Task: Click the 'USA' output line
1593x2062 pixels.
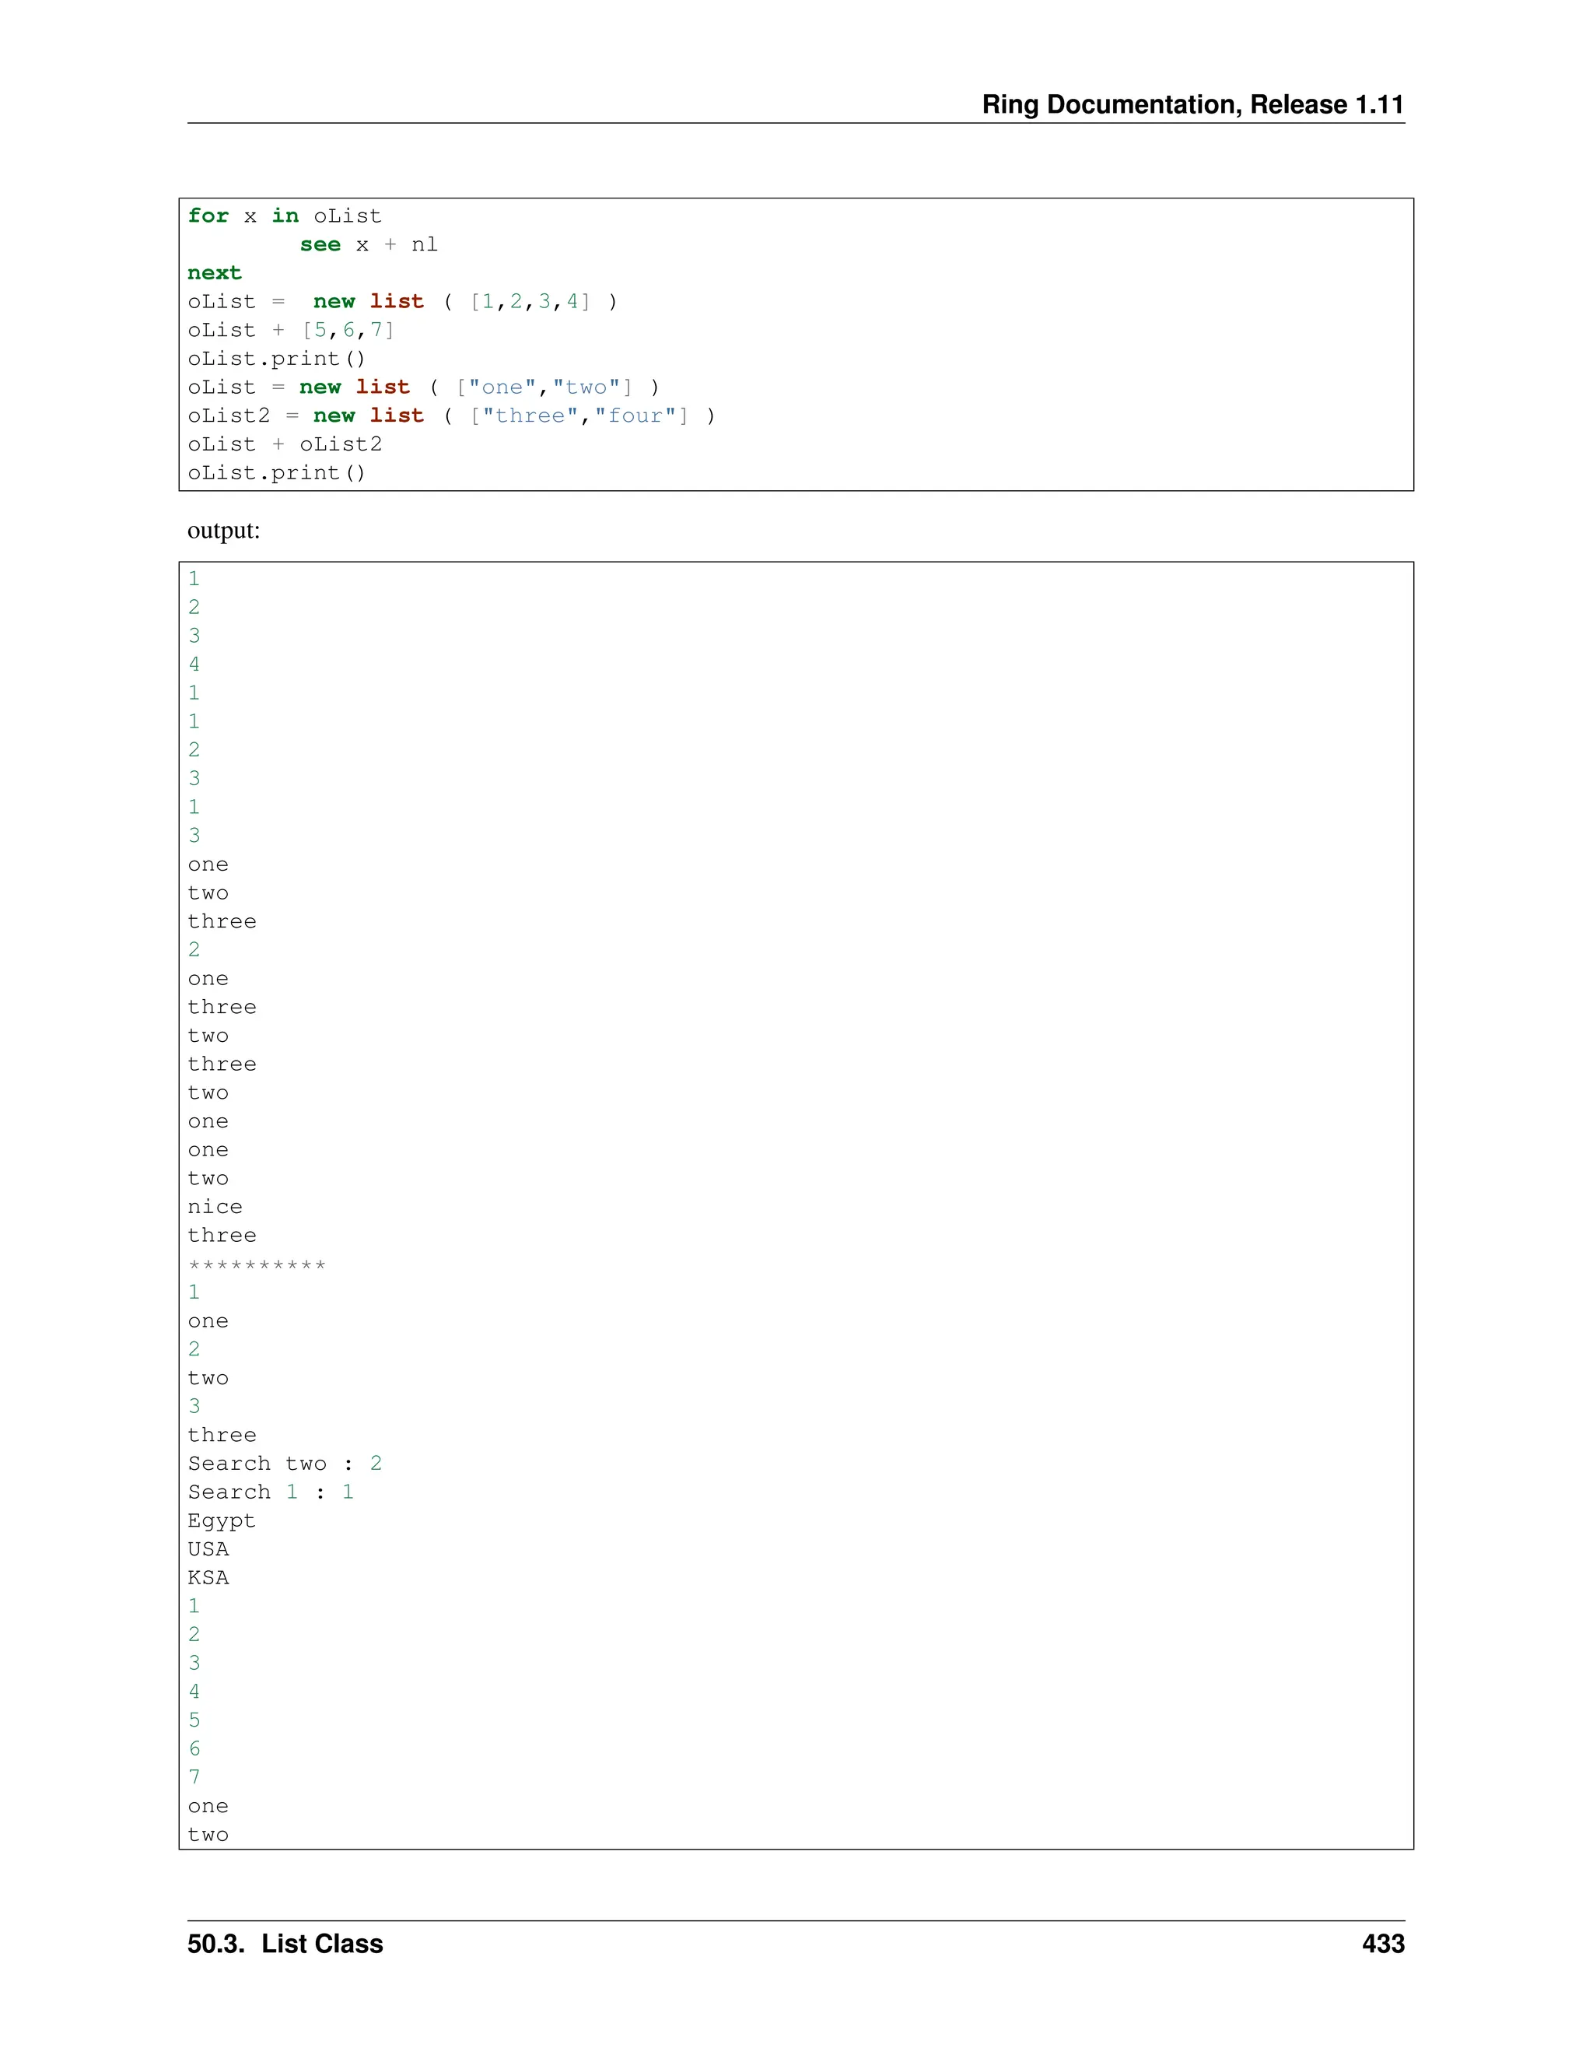Action: (208, 1549)
